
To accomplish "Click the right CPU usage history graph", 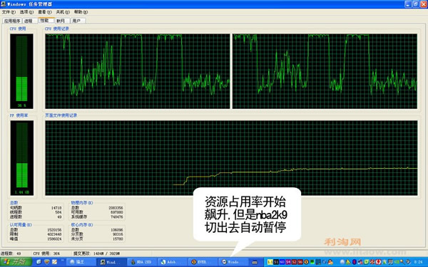I will 325,71.
